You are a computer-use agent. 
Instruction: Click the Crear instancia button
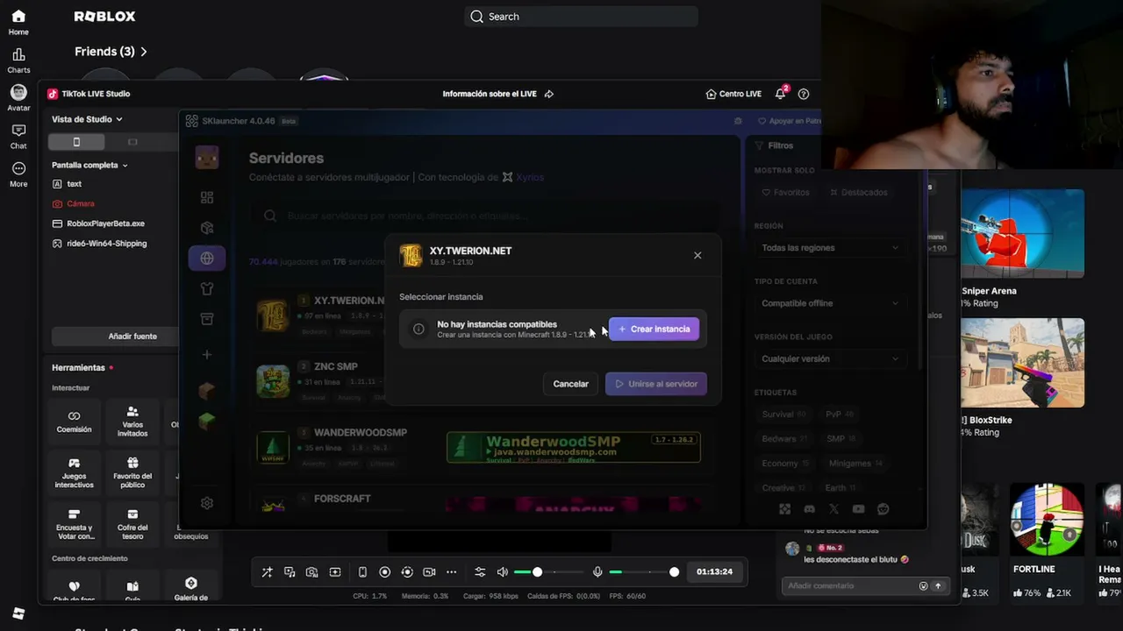[x=654, y=330]
